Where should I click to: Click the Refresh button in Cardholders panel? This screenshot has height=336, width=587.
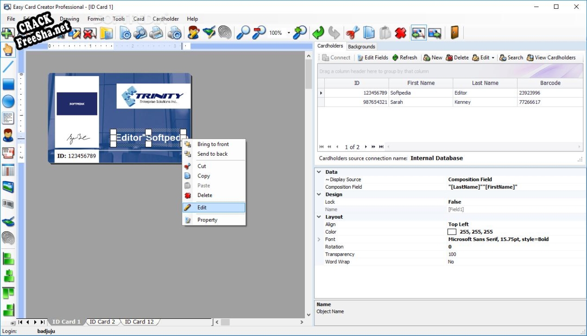(404, 57)
